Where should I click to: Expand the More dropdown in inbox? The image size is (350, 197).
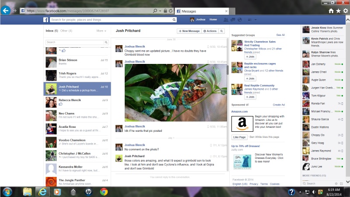[x=101, y=31]
